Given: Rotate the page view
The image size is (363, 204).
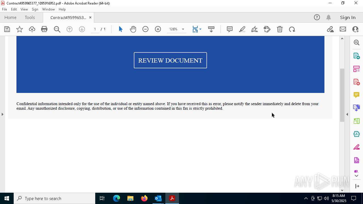Looking at the screenshot, I should (292, 29).
